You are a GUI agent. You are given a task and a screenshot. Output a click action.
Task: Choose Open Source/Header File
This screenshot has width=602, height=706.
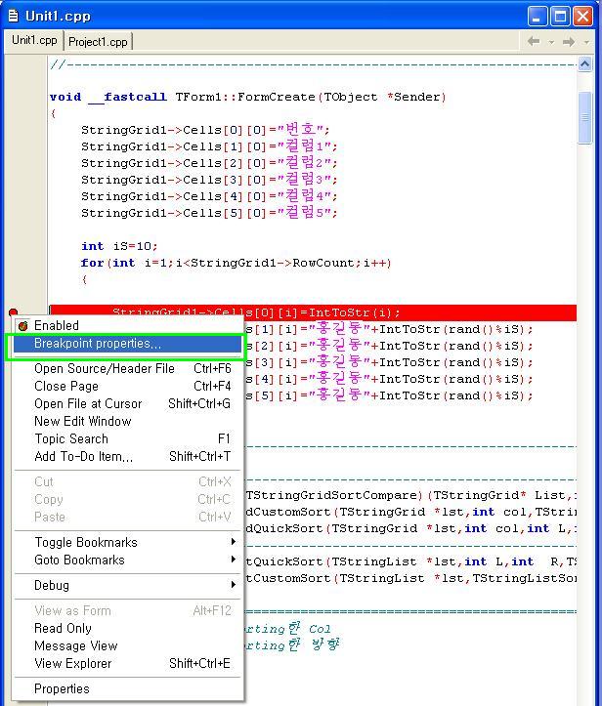click(x=105, y=368)
